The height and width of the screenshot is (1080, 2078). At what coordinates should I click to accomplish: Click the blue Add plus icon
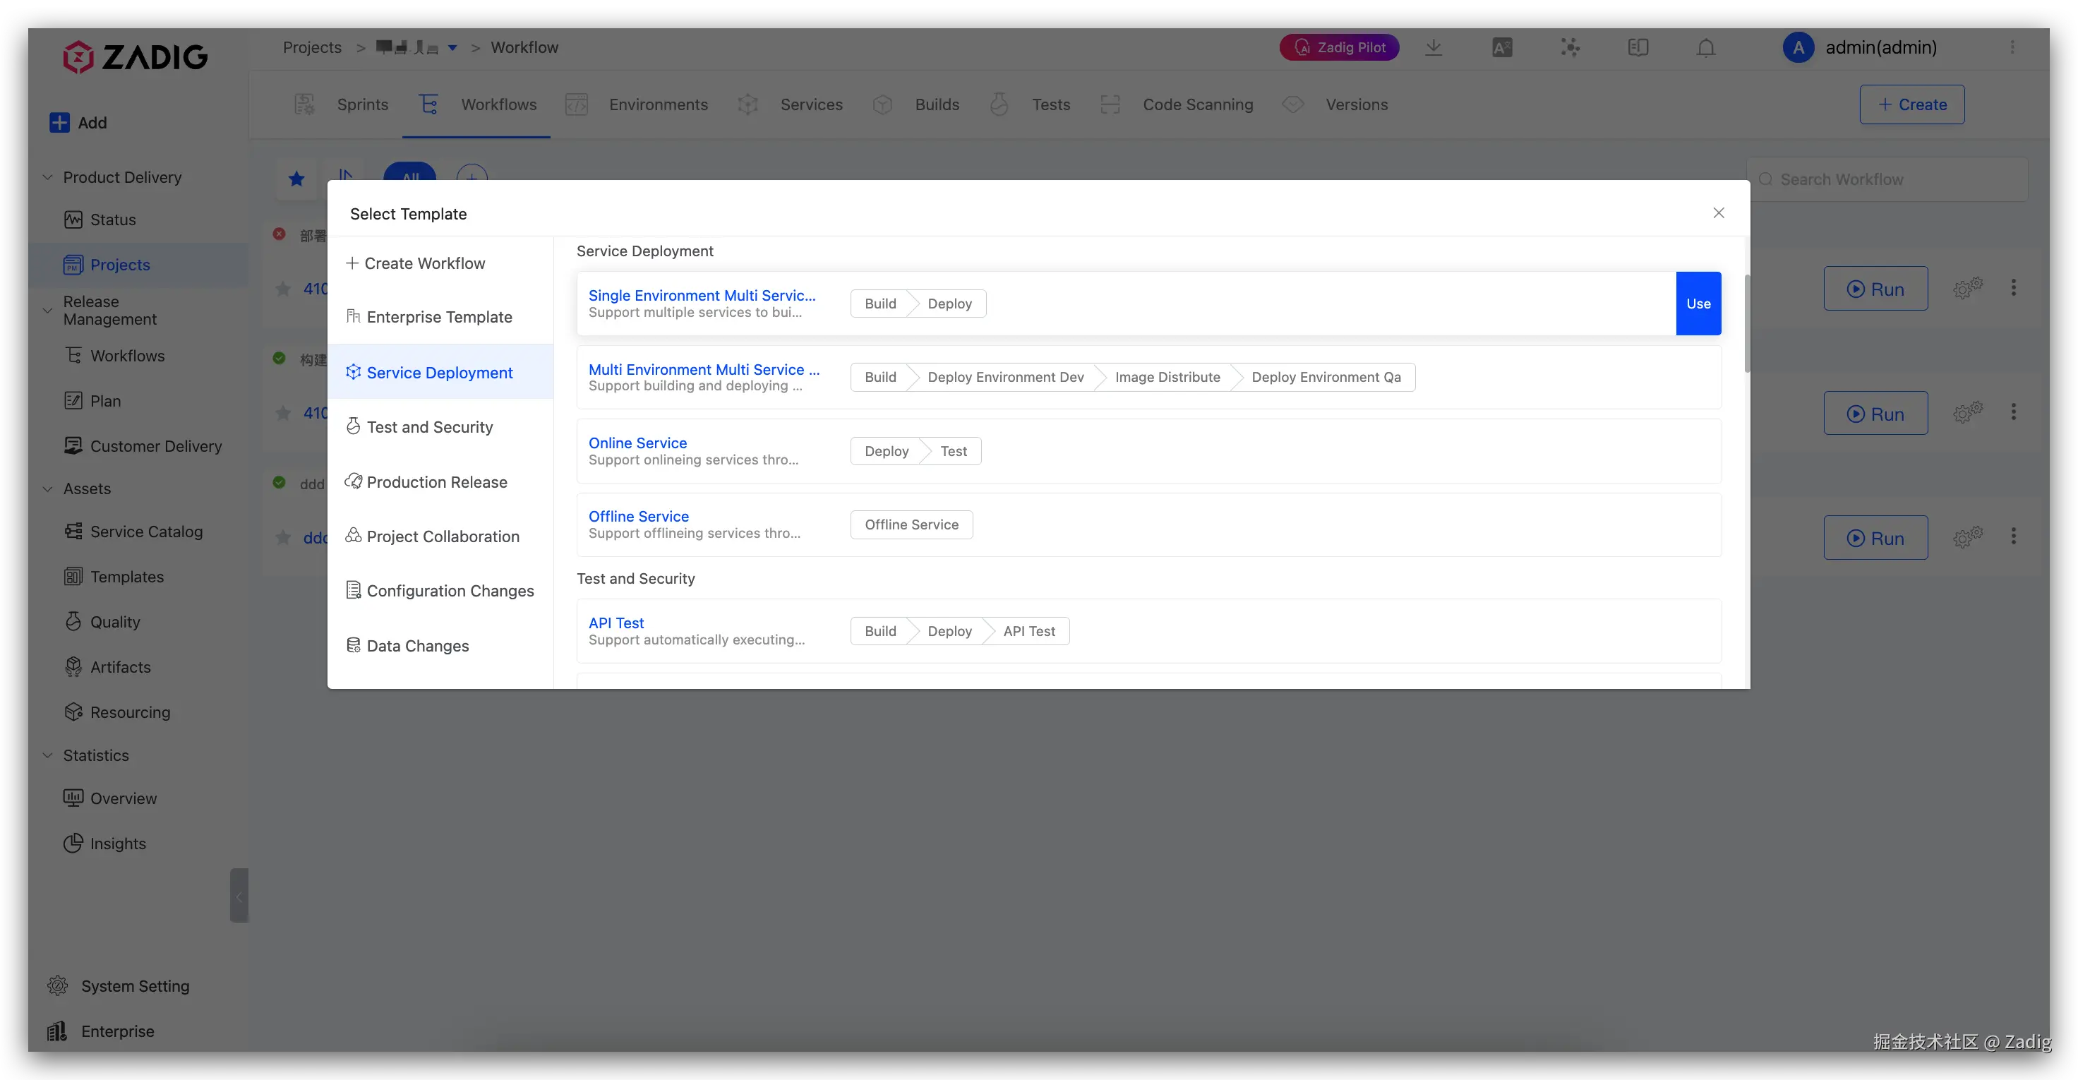click(59, 123)
